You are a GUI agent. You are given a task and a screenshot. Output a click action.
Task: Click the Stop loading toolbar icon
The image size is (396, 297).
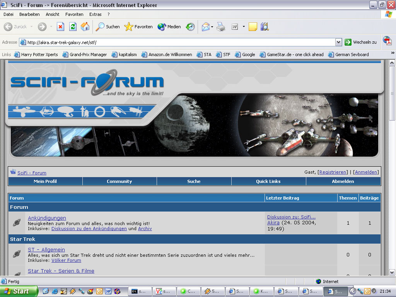[x=60, y=27]
